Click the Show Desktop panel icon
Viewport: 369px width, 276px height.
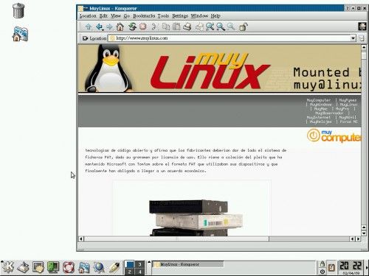(24, 267)
